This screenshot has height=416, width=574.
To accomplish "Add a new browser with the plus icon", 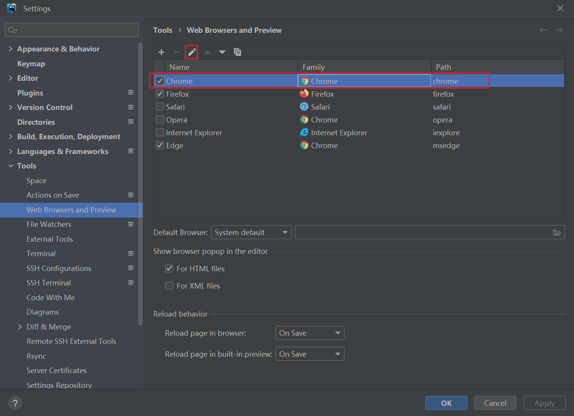I will pyautogui.click(x=161, y=52).
